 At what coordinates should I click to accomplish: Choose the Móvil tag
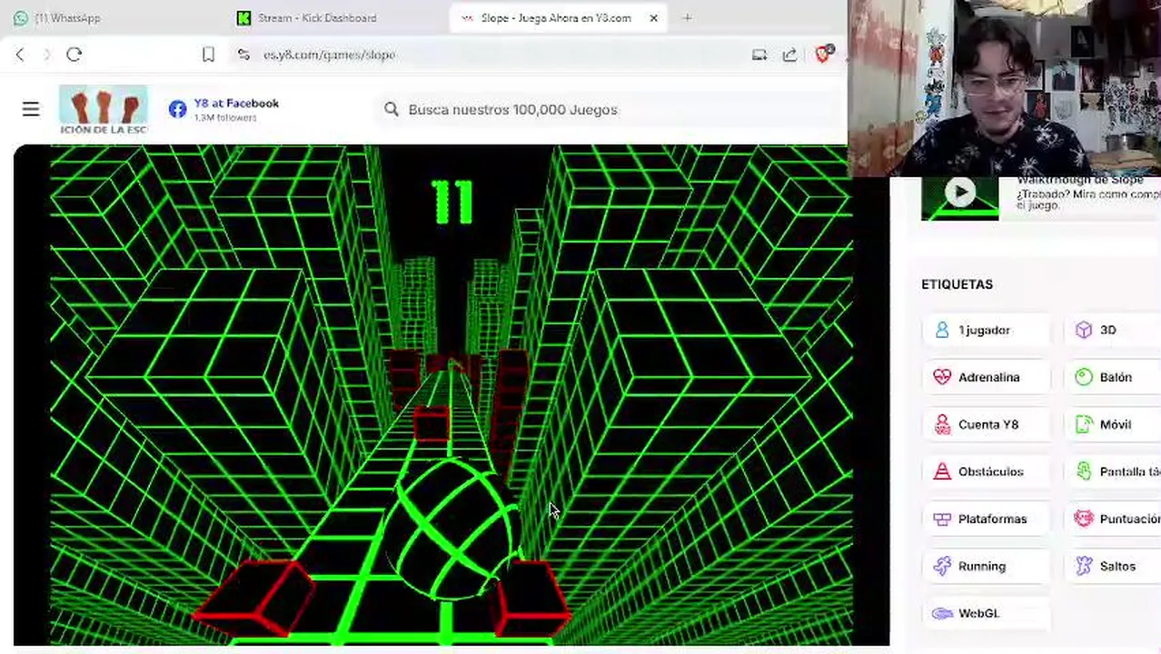click(x=1113, y=424)
